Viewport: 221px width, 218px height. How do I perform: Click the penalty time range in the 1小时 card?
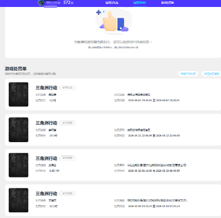154,100
